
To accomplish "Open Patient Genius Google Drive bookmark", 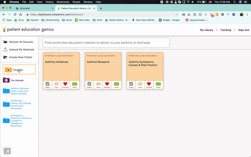I will (x=117, y=20).
